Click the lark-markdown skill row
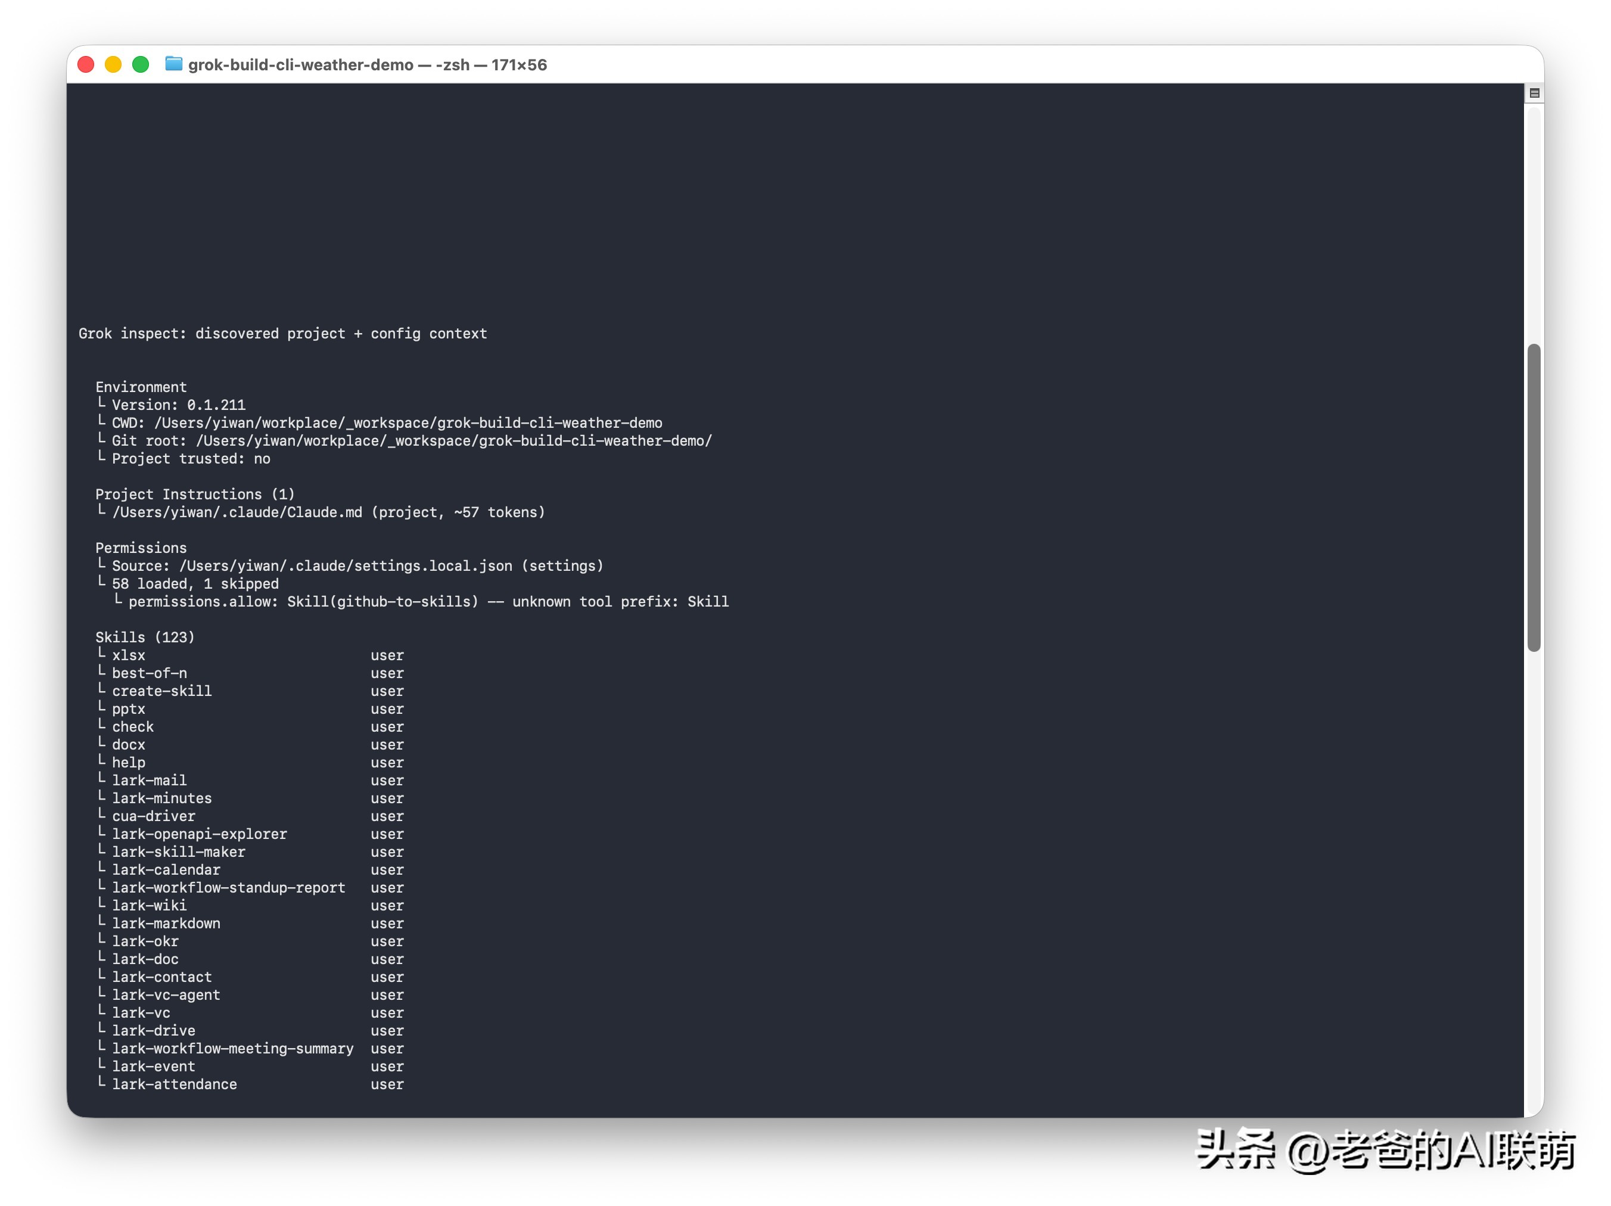 pyautogui.click(x=251, y=924)
